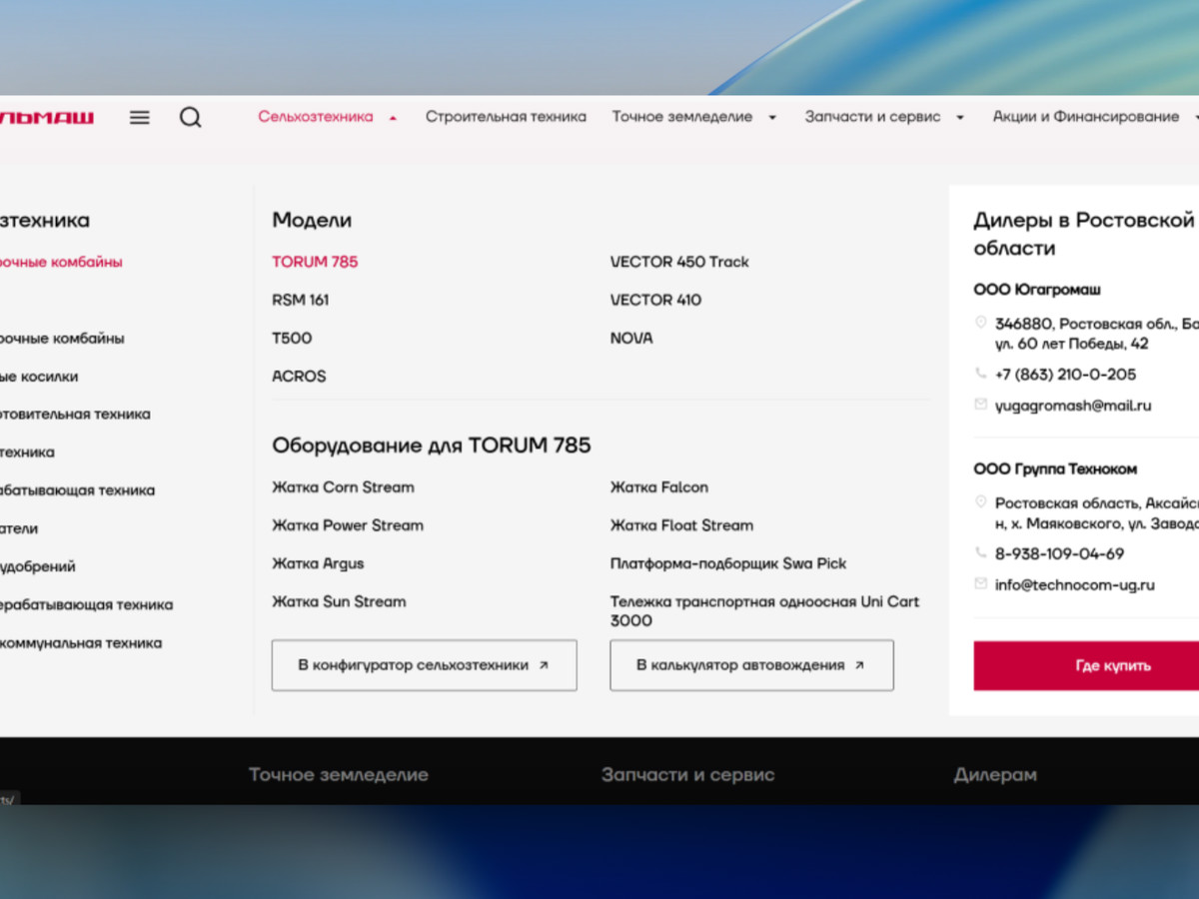Expand the Запчасти и сервис dropdown arrow

click(960, 118)
